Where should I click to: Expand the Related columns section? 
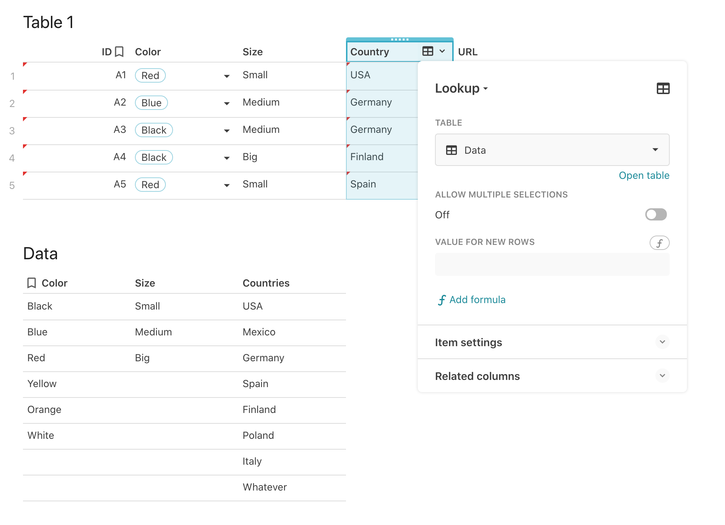click(x=662, y=376)
